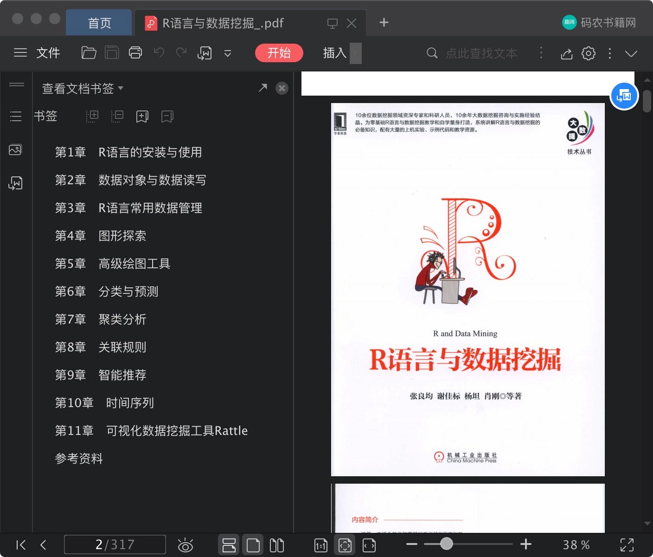Close the bookmark panel with X icon
Screen dimensions: 653x557
coord(282,88)
